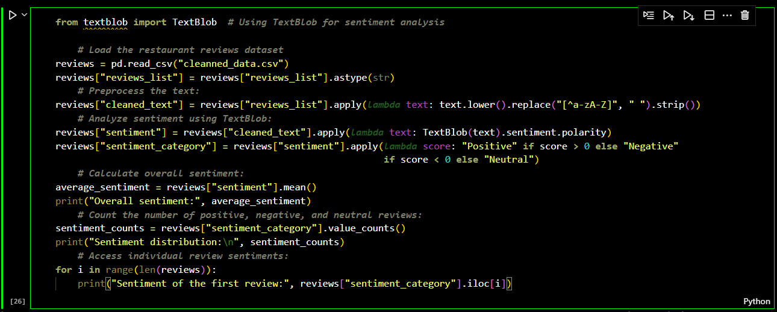The height and width of the screenshot is (312, 777).
Task: Split the cell using toolbar icon
Action: (x=710, y=16)
